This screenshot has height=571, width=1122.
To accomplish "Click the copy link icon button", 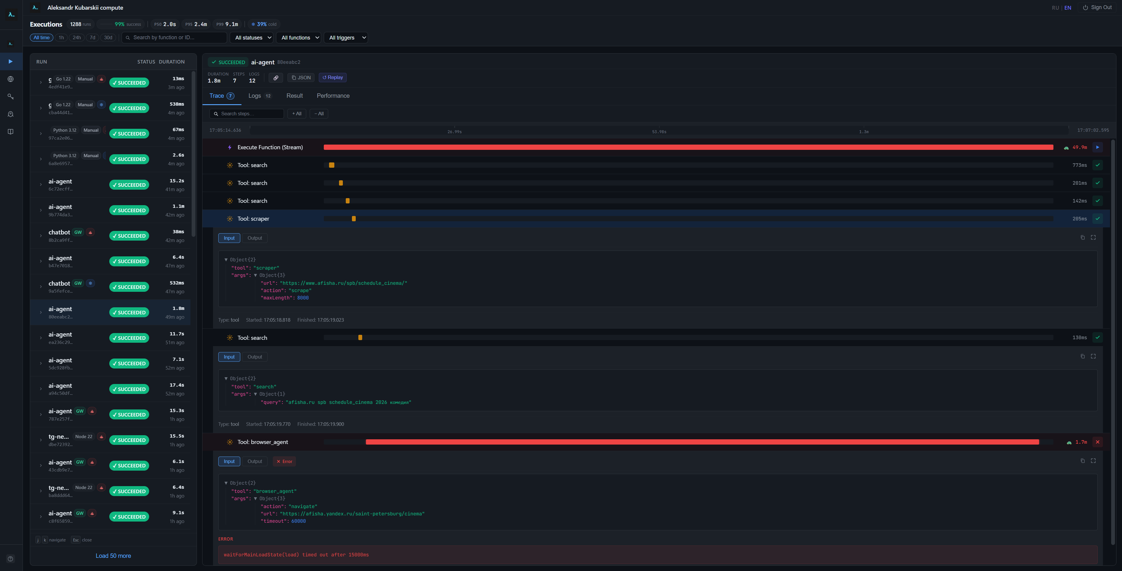I will (276, 77).
